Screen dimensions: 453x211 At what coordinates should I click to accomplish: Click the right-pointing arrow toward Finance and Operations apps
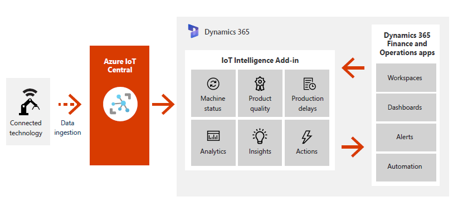coord(353,147)
